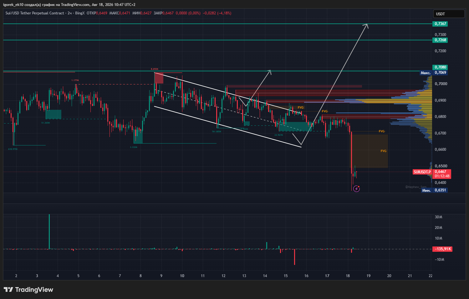Click date 10 on the time axis

182,276
